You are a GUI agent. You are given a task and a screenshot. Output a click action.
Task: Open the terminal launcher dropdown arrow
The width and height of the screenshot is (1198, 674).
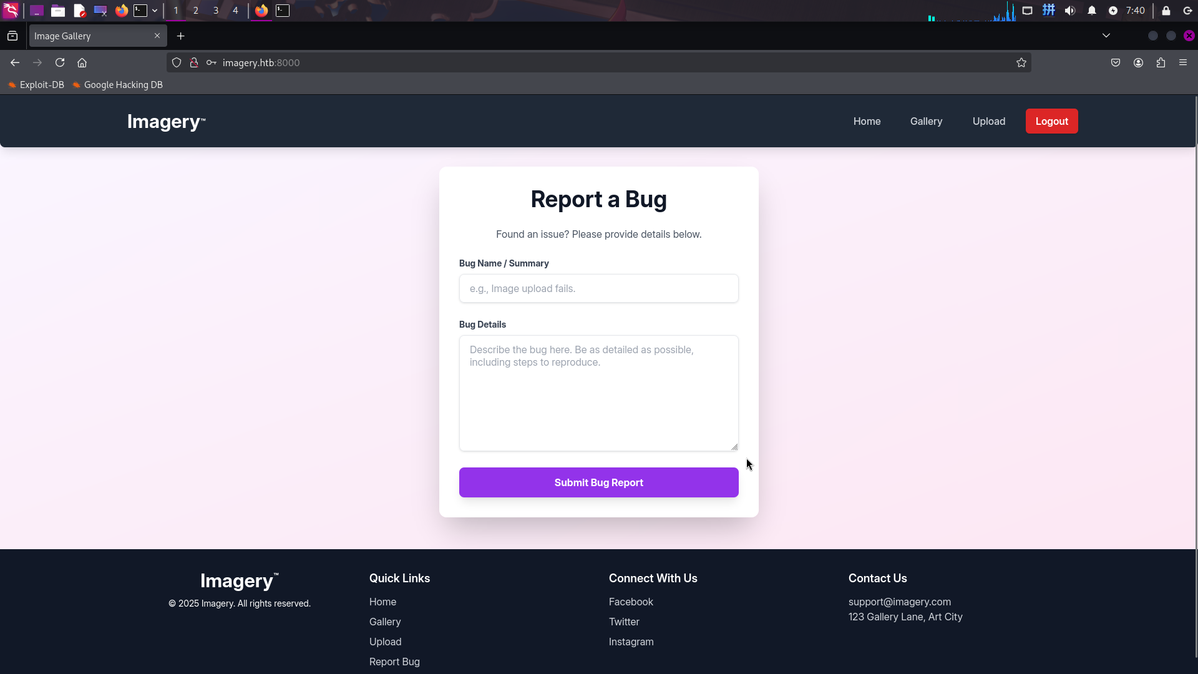point(155,11)
